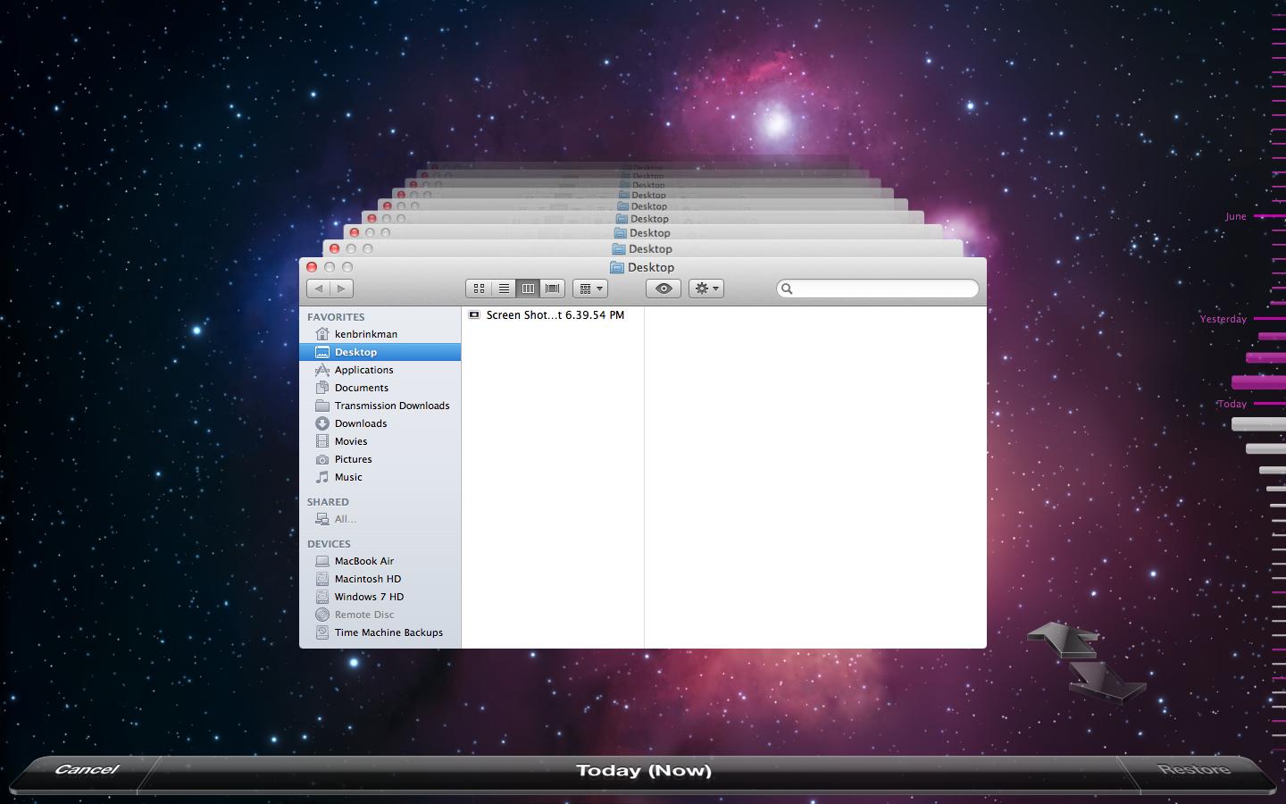Select MacBook Air device
The height and width of the screenshot is (804, 1286).
point(380,561)
